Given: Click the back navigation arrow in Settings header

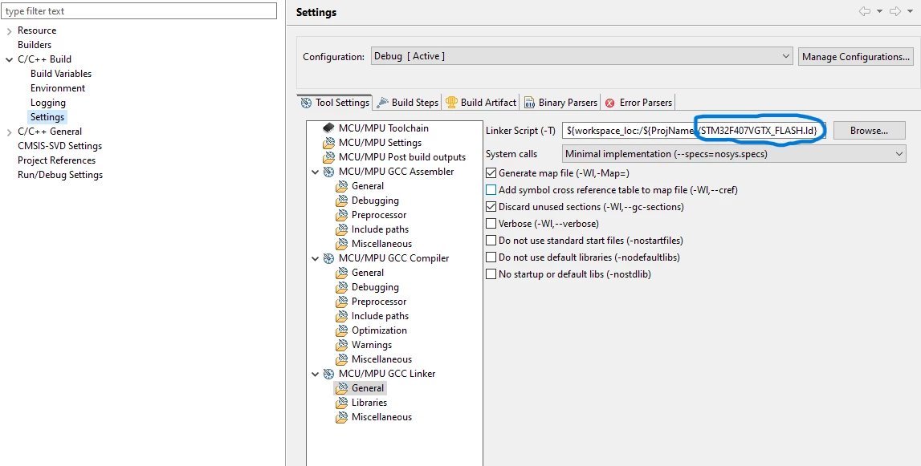Looking at the screenshot, I should point(865,11).
